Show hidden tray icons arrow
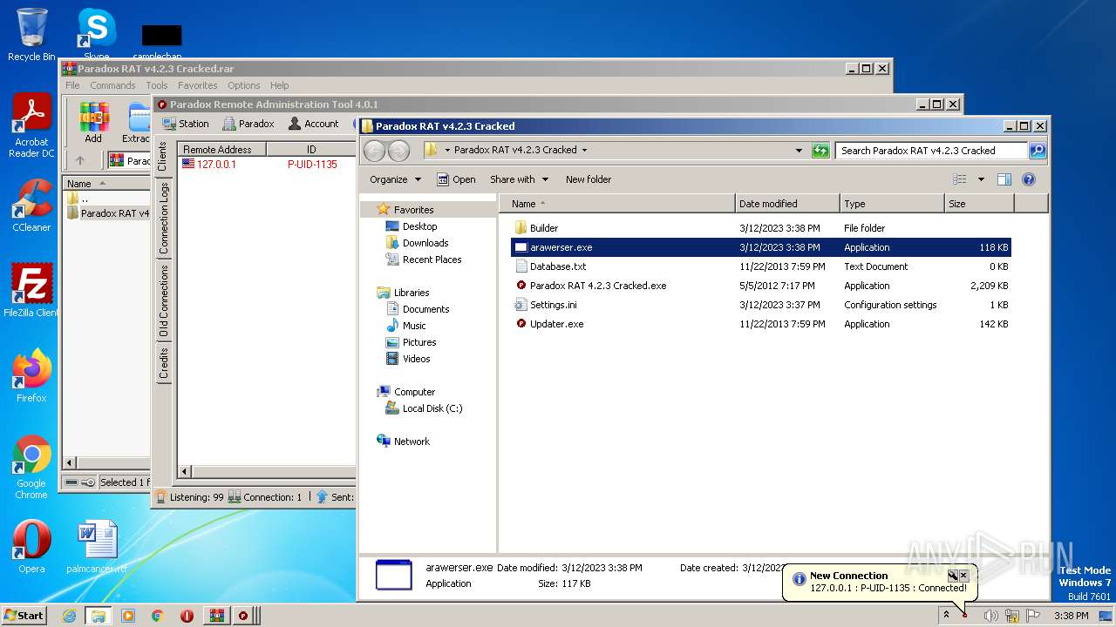 click(x=946, y=615)
